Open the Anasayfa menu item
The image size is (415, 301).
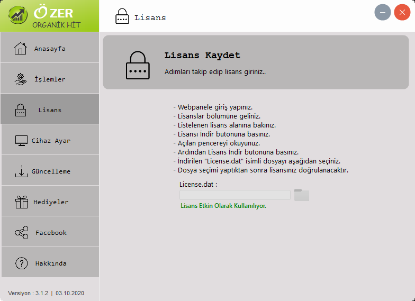click(50, 48)
